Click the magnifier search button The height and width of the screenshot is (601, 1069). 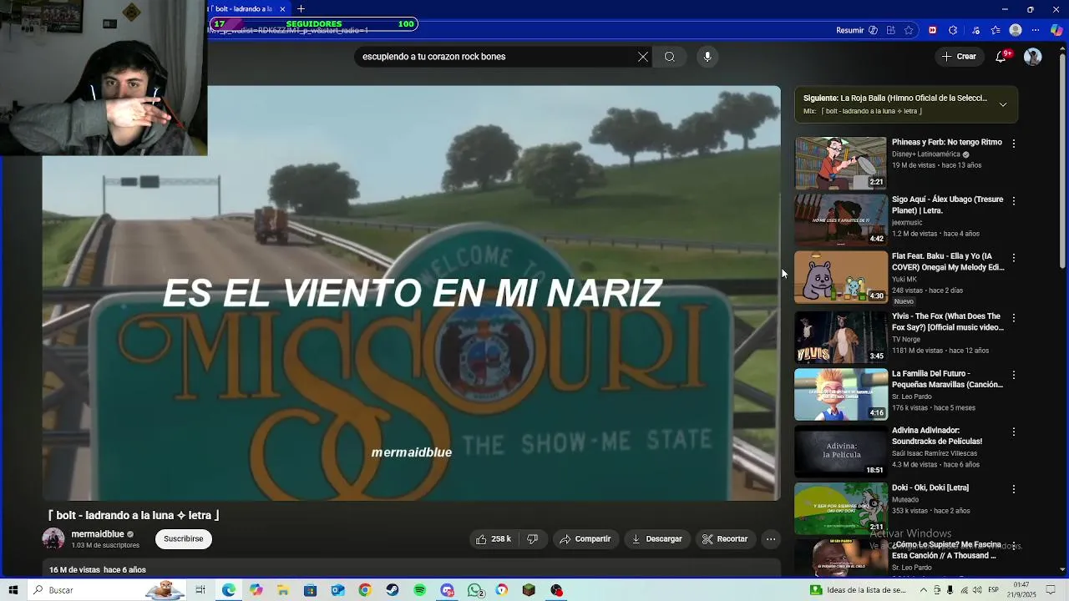pyautogui.click(x=670, y=57)
